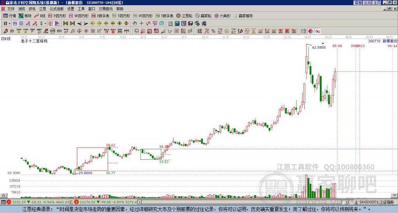Click the 客服 link in title bar
The image size is (398, 213).
click(358, 3)
